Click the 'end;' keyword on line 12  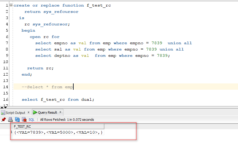tap(27, 74)
